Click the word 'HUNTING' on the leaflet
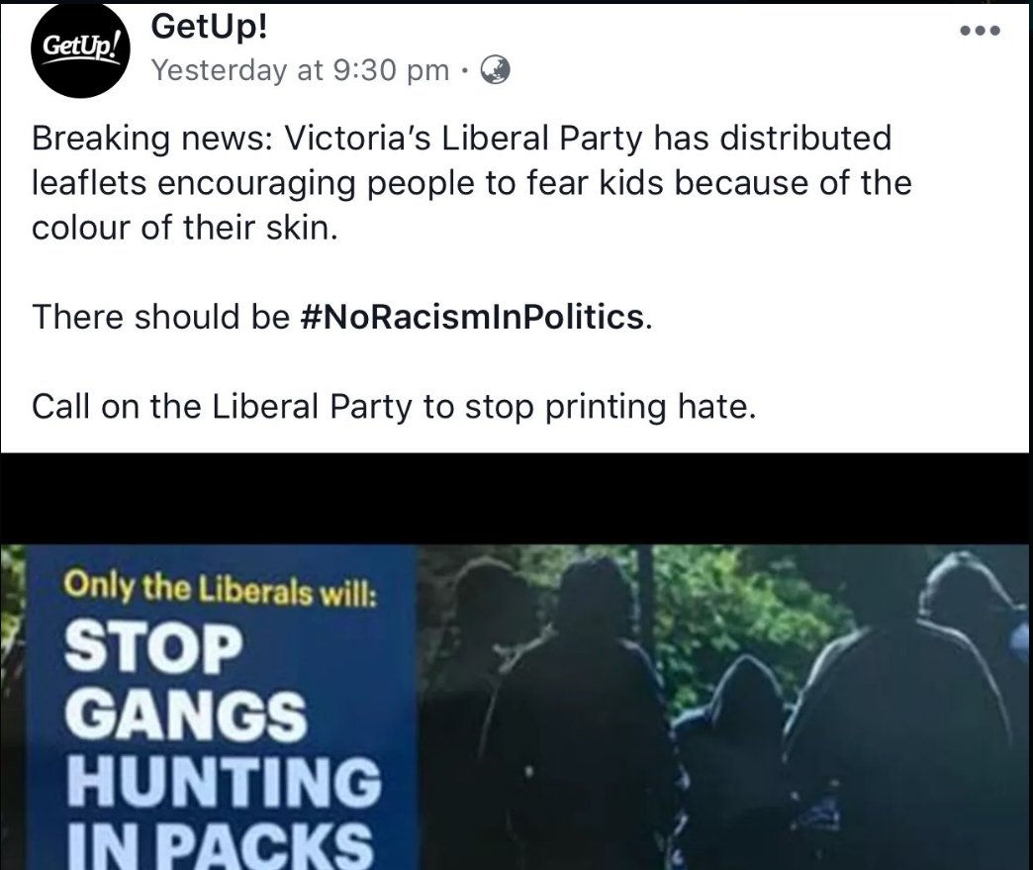Screen dimensions: 1033x870 [x=224, y=782]
